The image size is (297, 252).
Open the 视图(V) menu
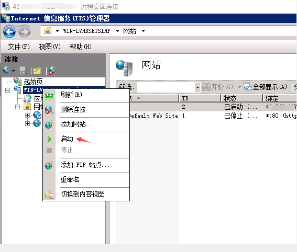pyautogui.click(x=50, y=47)
